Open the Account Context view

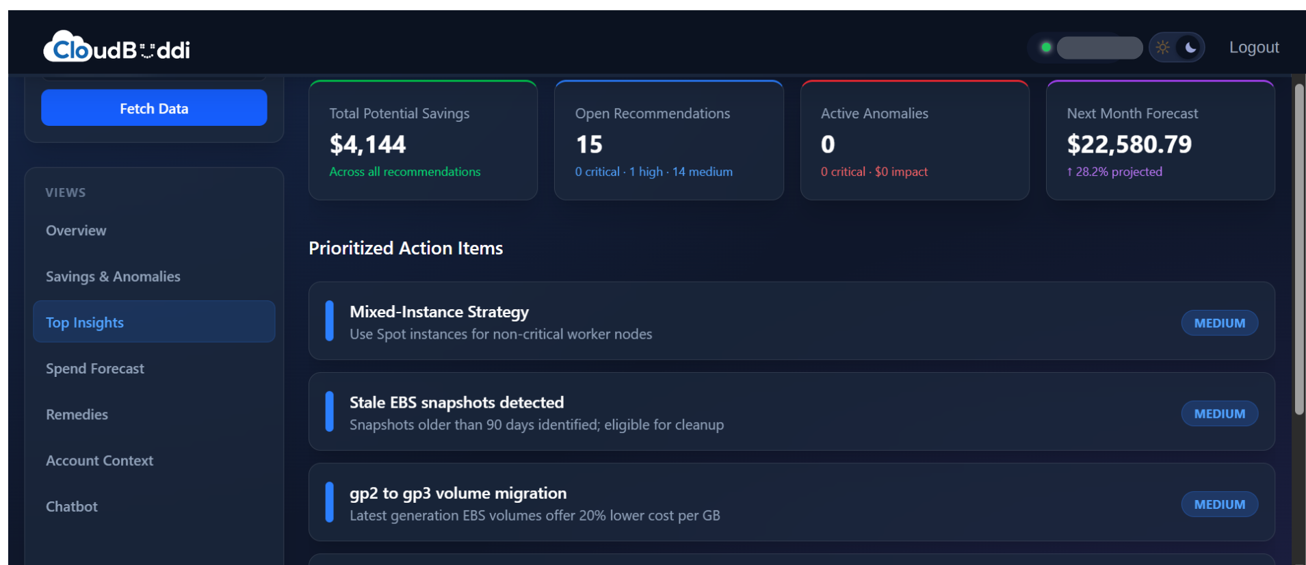pos(154,460)
